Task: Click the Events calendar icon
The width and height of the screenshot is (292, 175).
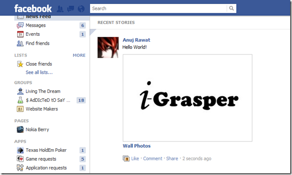Action: (x=20, y=34)
